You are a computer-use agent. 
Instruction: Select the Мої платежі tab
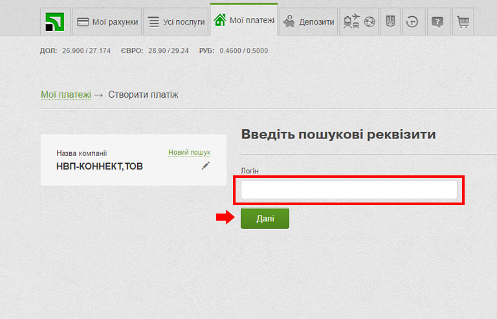tap(244, 21)
